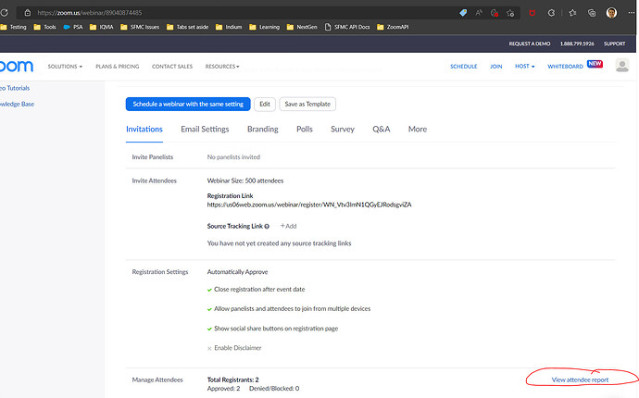This screenshot has height=398, width=639.
Task: Open the IQVIA bookmarks folder
Action: coord(102,27)
